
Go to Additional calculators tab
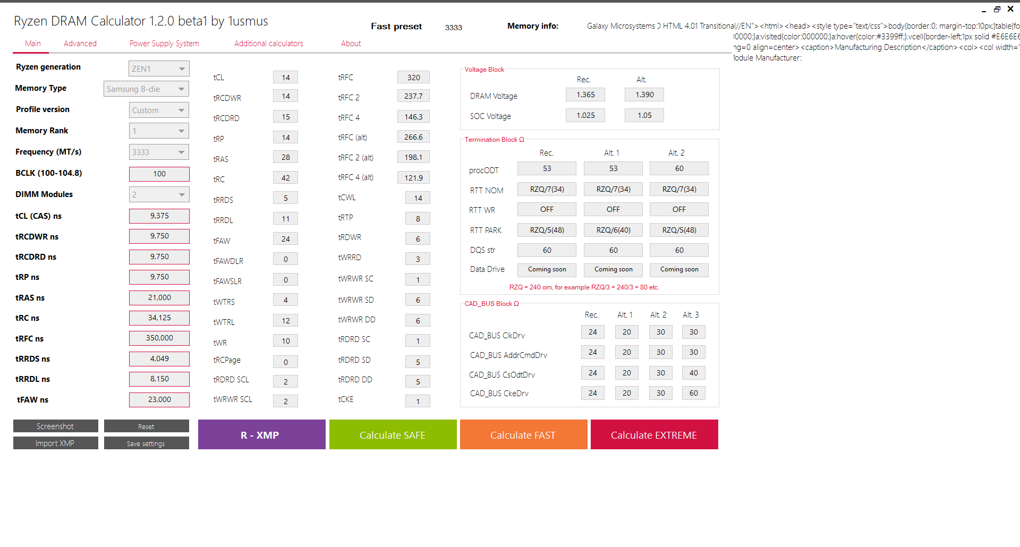pyautogui.click(x=269, y=44)
